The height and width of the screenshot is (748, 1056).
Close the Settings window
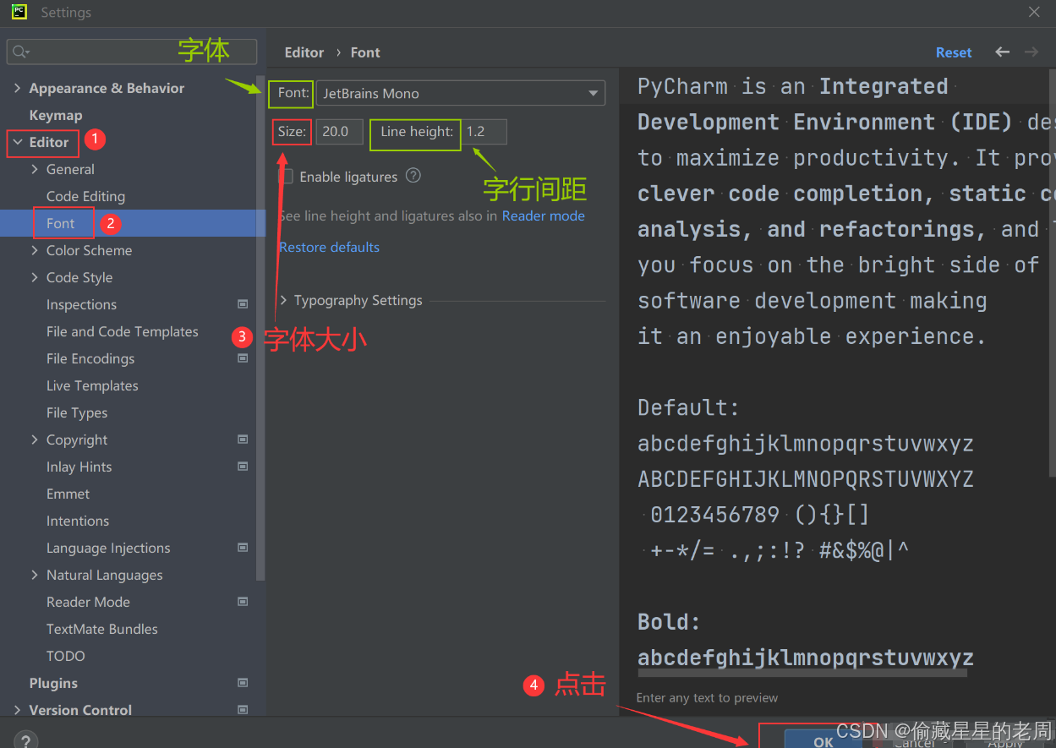pos(1034,12)
